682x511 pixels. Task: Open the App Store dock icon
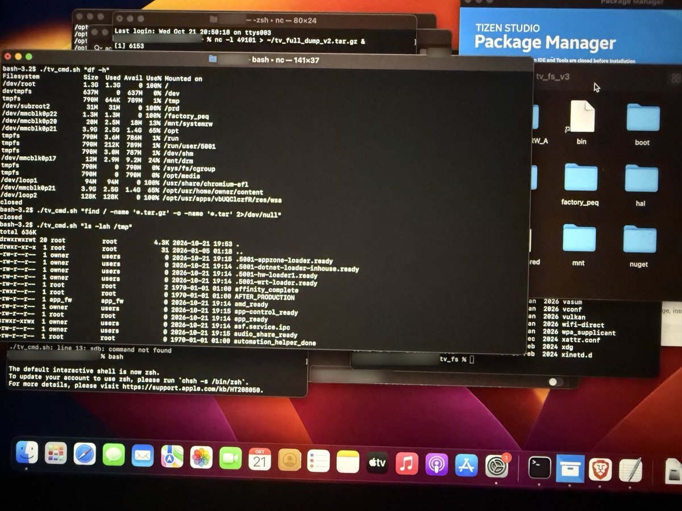(467, 465)
